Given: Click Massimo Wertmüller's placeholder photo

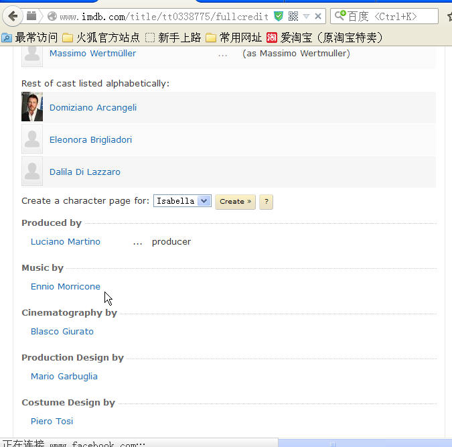Looking at the screenshot, I should click(32, 56).
